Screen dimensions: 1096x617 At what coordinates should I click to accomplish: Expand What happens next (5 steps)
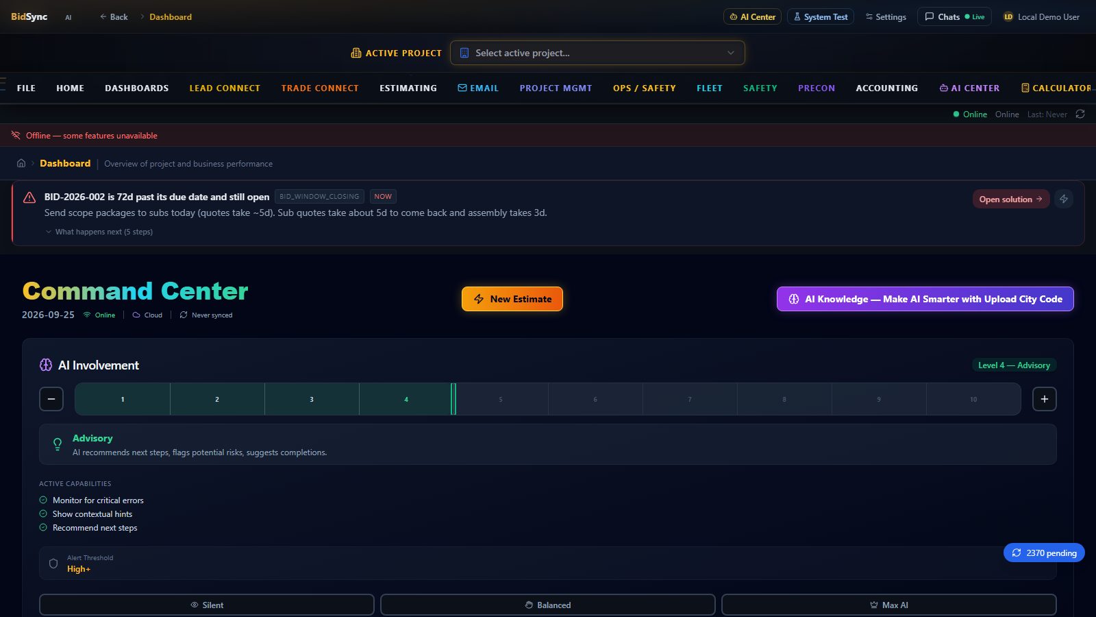click(x=99, y=232)
